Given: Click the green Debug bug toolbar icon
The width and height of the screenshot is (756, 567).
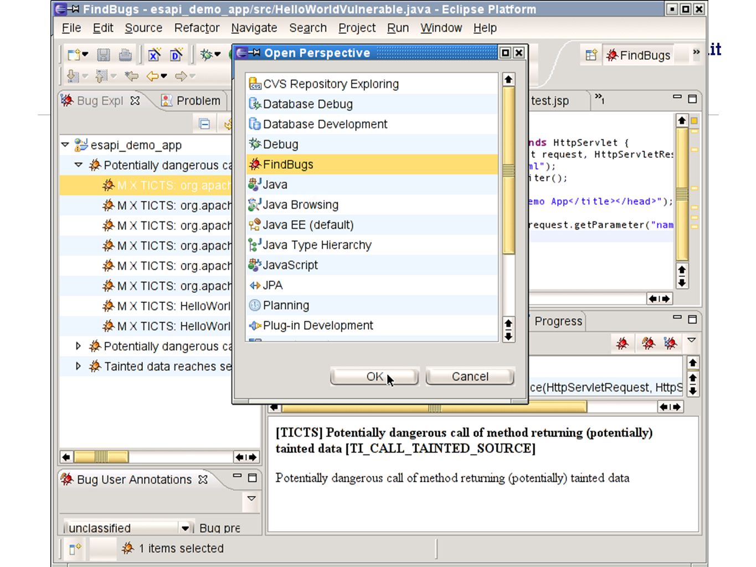Looking at the screenshot, I should [x=207, y=54].
